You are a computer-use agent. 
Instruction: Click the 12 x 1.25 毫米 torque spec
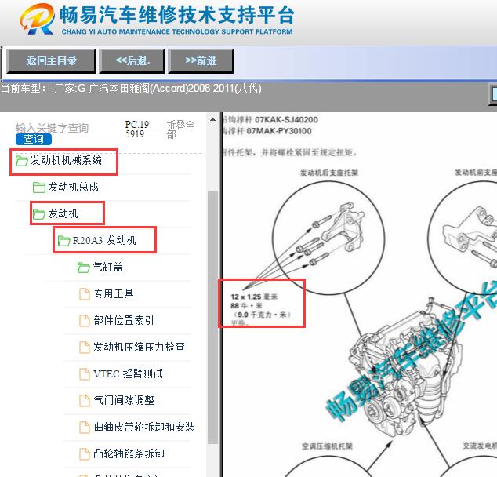click(254, 297)
